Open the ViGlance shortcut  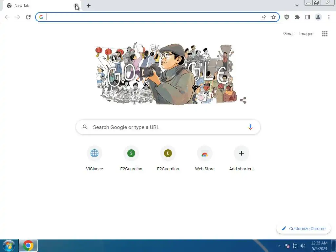tap(94, 158)
